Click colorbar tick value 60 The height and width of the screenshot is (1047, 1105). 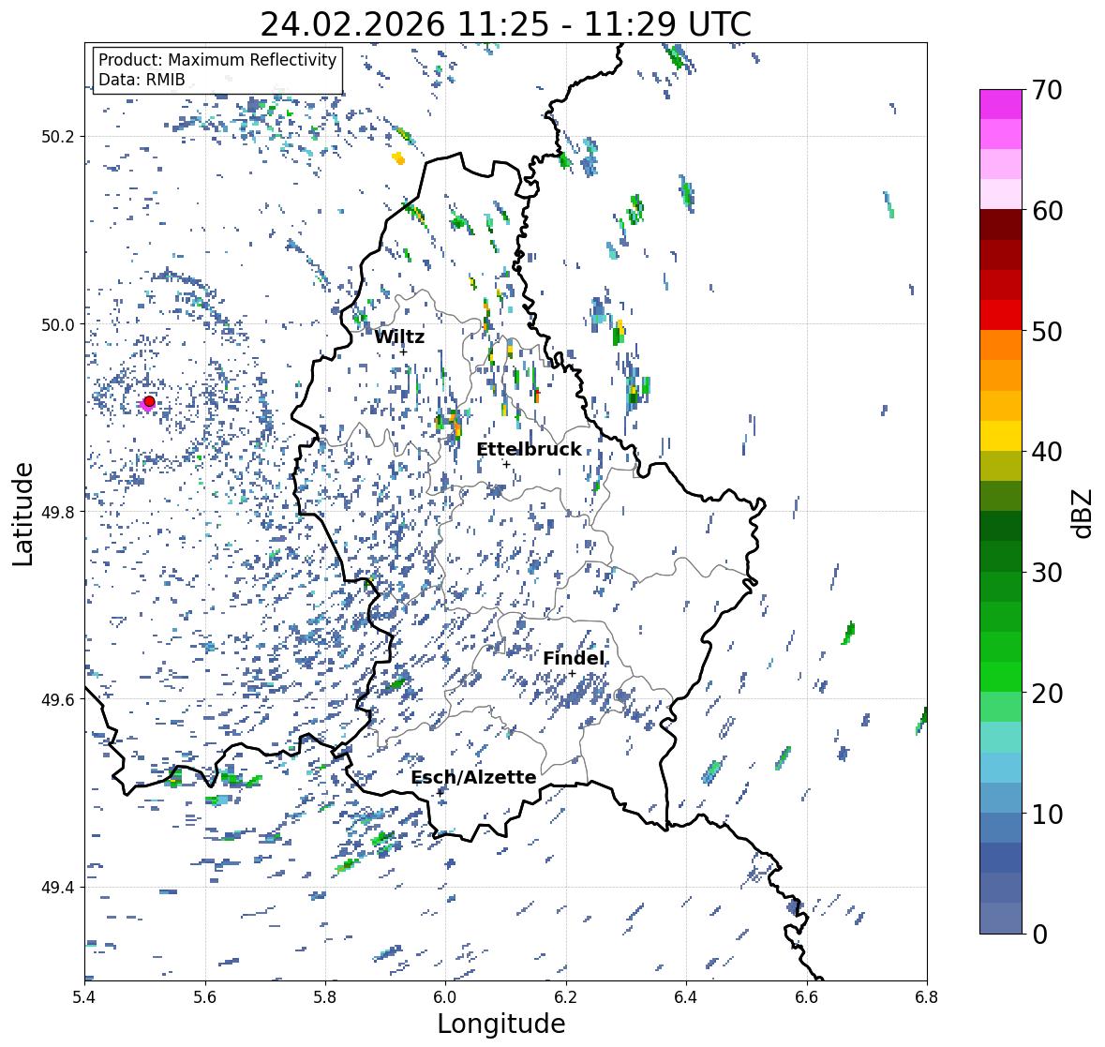tap(1047, 211)
